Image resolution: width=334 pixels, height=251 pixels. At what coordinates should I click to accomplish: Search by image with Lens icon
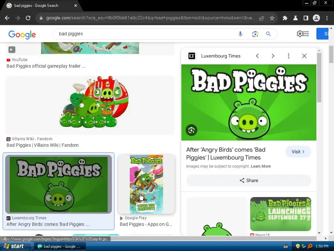point(255,34)
